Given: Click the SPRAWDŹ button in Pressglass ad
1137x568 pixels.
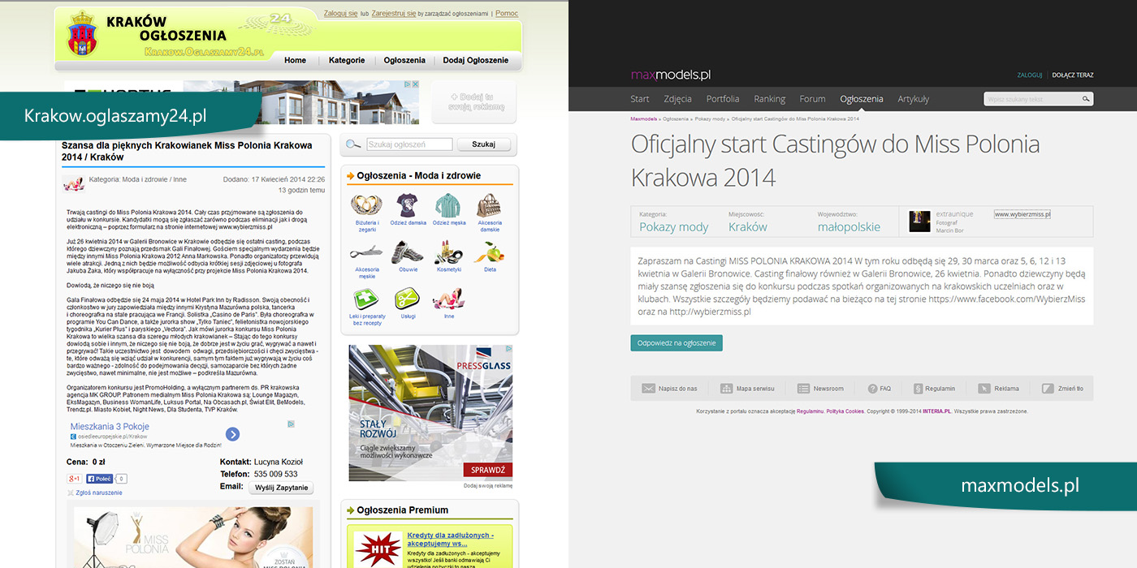Looking at the screenshot, I should (488, 470).
